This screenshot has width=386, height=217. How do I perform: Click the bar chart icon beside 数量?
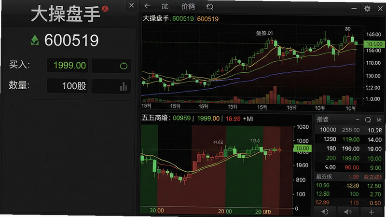click(x=124, y=86)
